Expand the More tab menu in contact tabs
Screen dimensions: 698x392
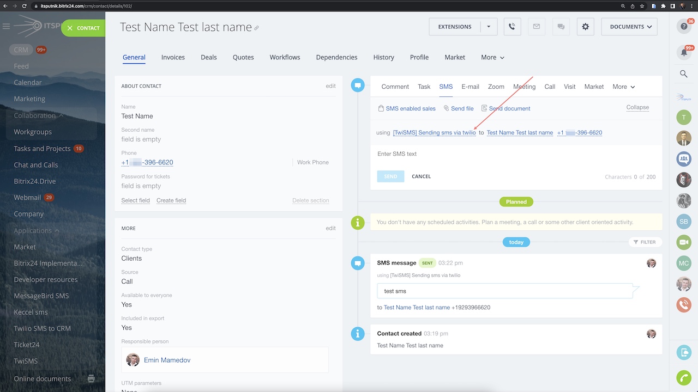(x=492, y=57)
